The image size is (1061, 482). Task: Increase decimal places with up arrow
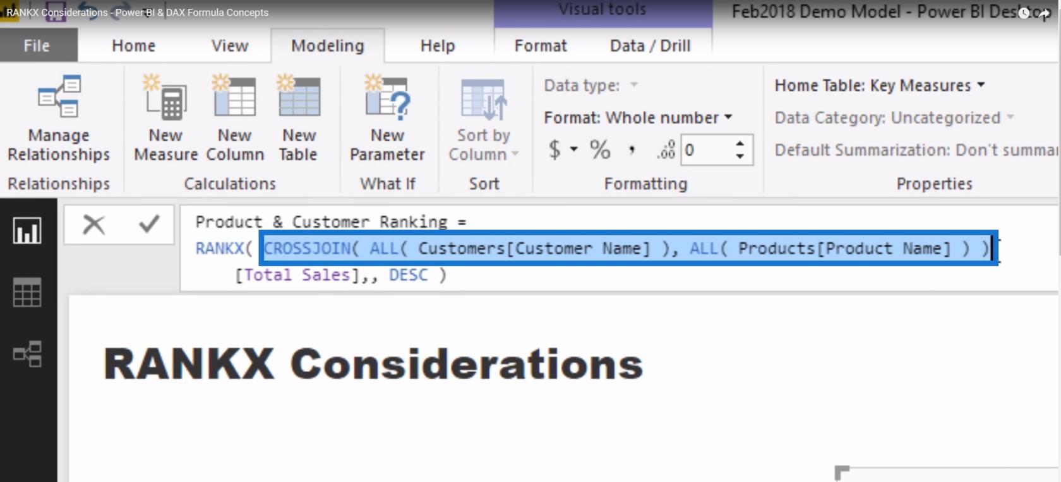click(x=740, y=143)
